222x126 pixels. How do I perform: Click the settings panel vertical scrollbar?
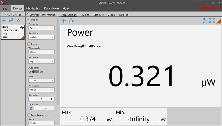(x=57, y=62)
